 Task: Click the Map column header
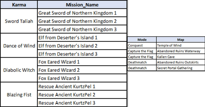180,40
